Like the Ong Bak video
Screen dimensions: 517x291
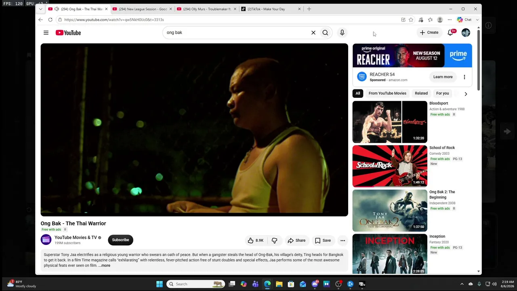point(255,240)
